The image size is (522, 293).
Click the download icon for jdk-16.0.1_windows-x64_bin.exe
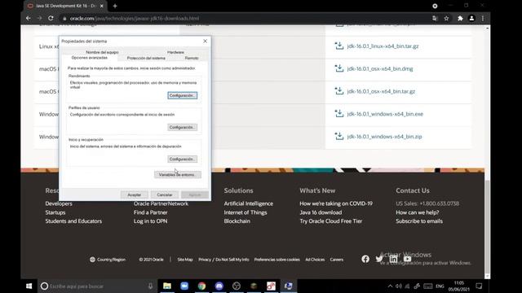pos(339,114)
